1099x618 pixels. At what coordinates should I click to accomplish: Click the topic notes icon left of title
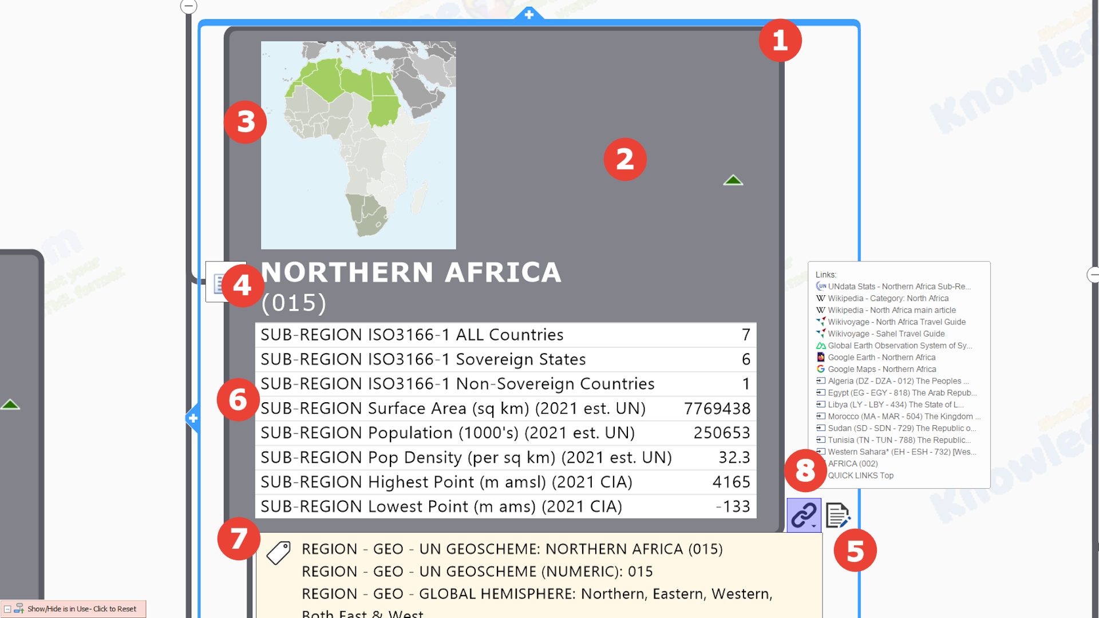pyautogui.click(x=216, y=283)
